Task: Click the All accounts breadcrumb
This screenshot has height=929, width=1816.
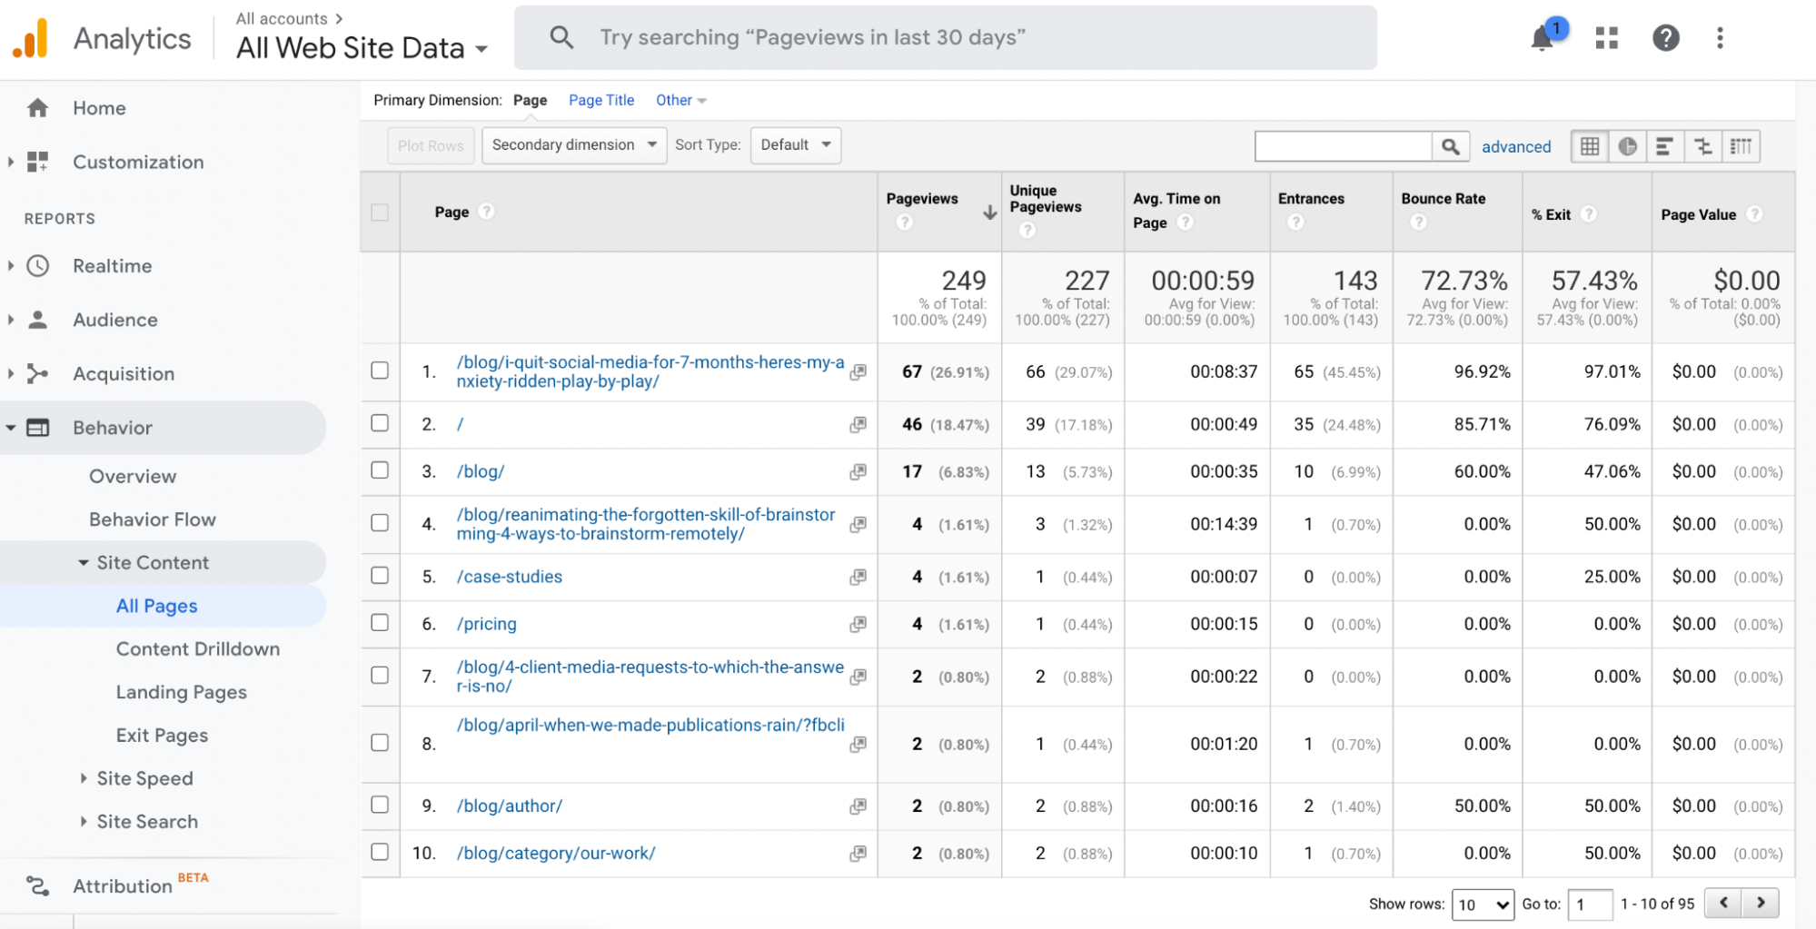Action: (282, 18)
